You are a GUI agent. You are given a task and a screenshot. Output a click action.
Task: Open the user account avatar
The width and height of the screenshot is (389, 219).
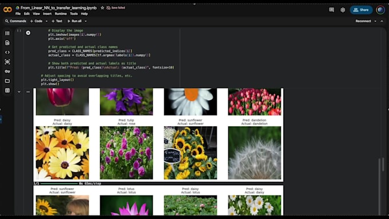click(x=380, y=10)
